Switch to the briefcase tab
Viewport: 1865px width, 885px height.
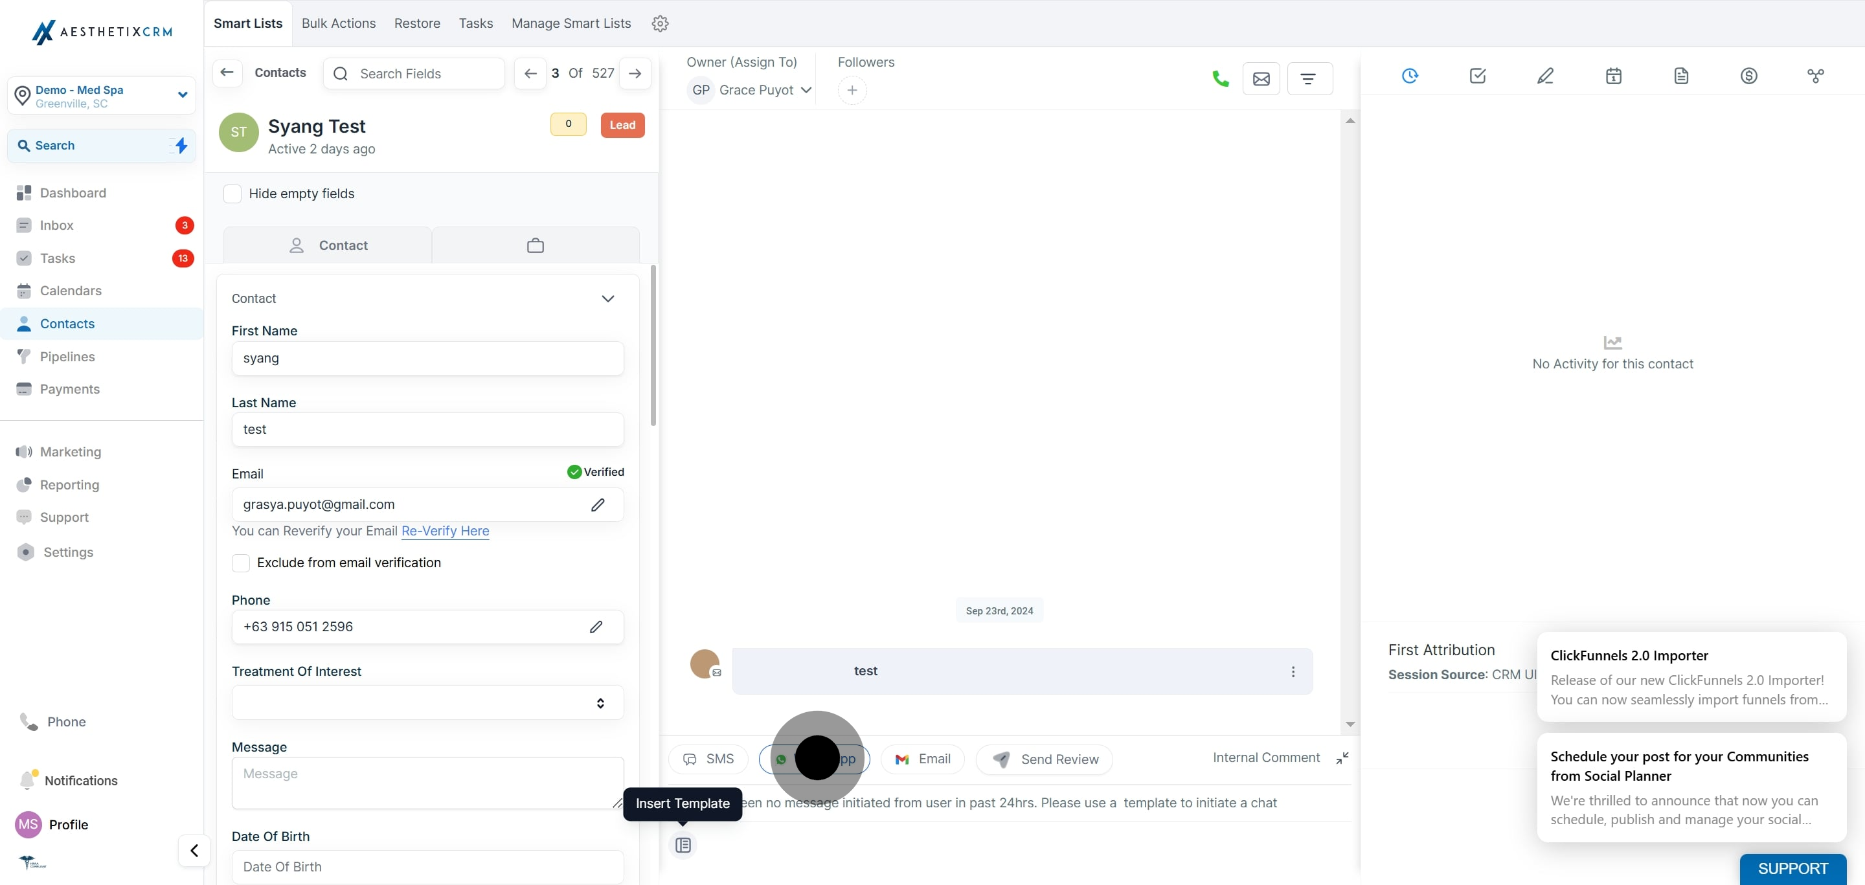535,245
